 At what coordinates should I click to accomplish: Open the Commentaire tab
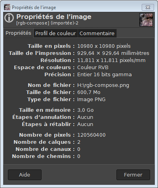(97, 34)
